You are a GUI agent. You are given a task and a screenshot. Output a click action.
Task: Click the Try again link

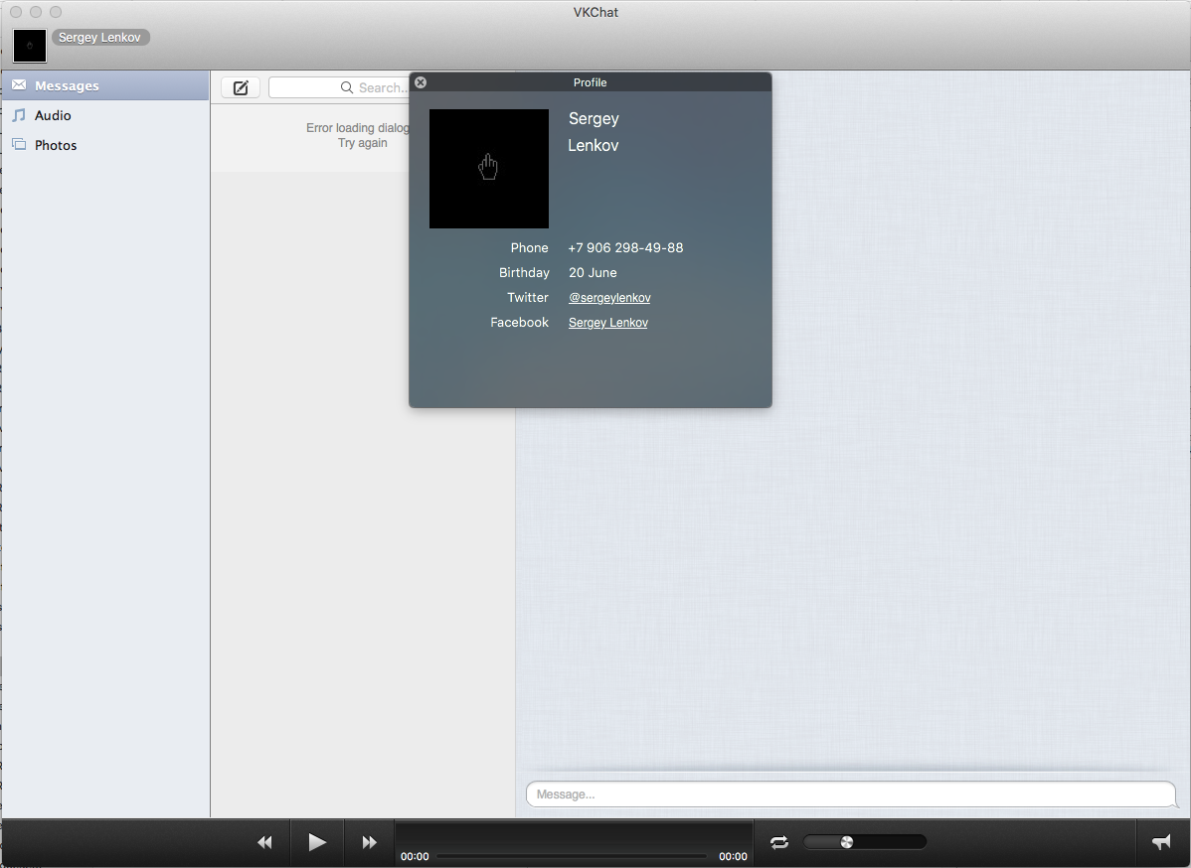[362, 143]
